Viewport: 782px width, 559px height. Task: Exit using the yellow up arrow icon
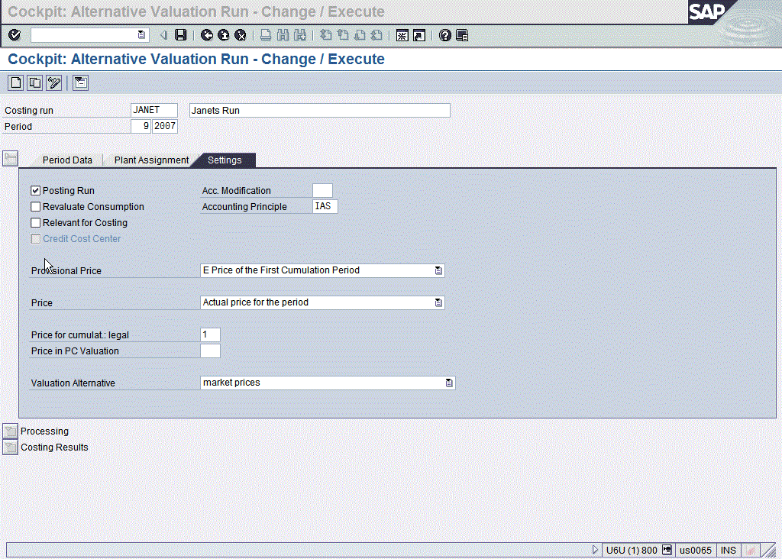[224, 35]
